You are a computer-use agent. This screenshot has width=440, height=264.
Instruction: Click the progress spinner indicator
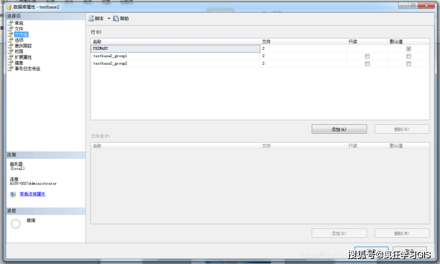pyautogui.click(x=15, y=224)
